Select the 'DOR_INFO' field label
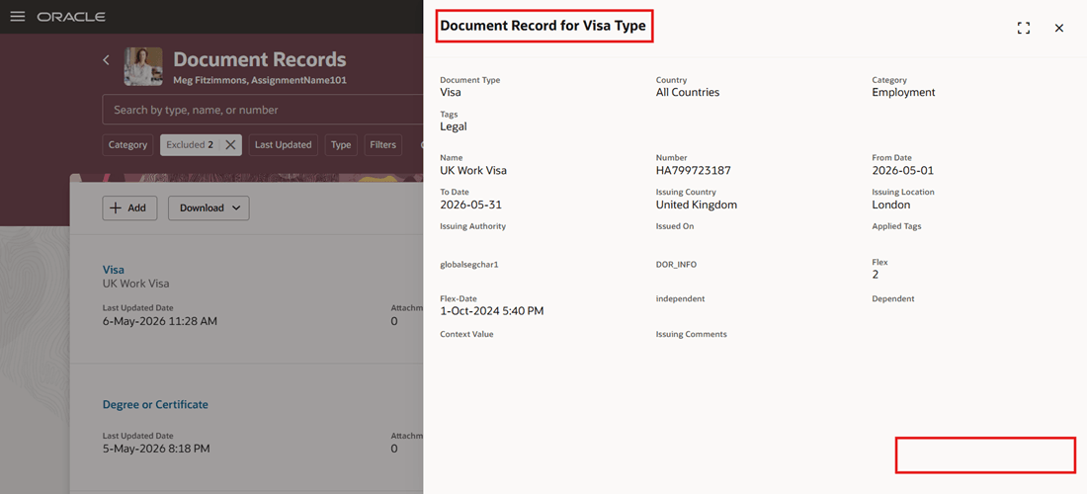 [676, 264]
